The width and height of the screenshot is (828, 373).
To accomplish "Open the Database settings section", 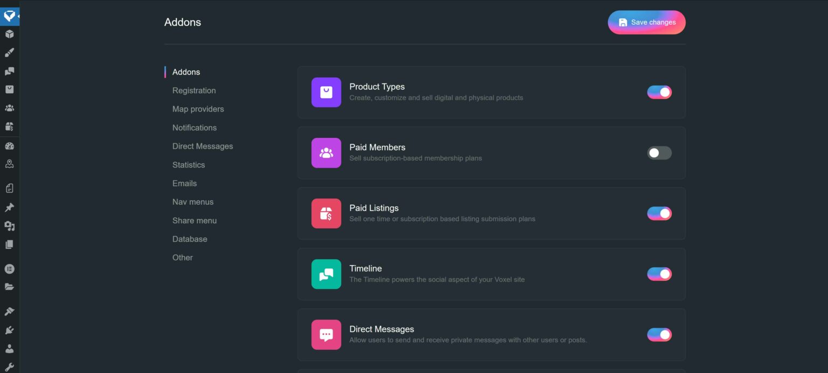I will (190, 239).
